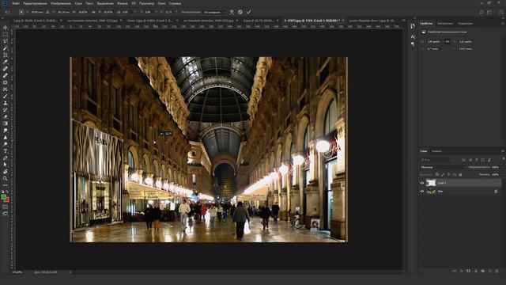This screenshot has width=506, height=285.
Task: Select the Clone Stamp tool
Action: point(6,103)
